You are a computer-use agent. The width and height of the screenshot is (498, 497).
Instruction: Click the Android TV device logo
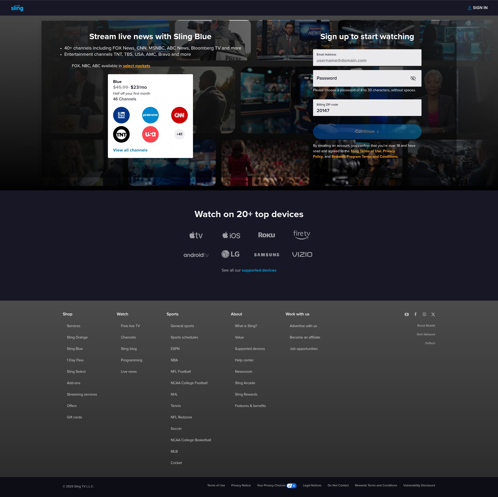(x=196, y=255)
